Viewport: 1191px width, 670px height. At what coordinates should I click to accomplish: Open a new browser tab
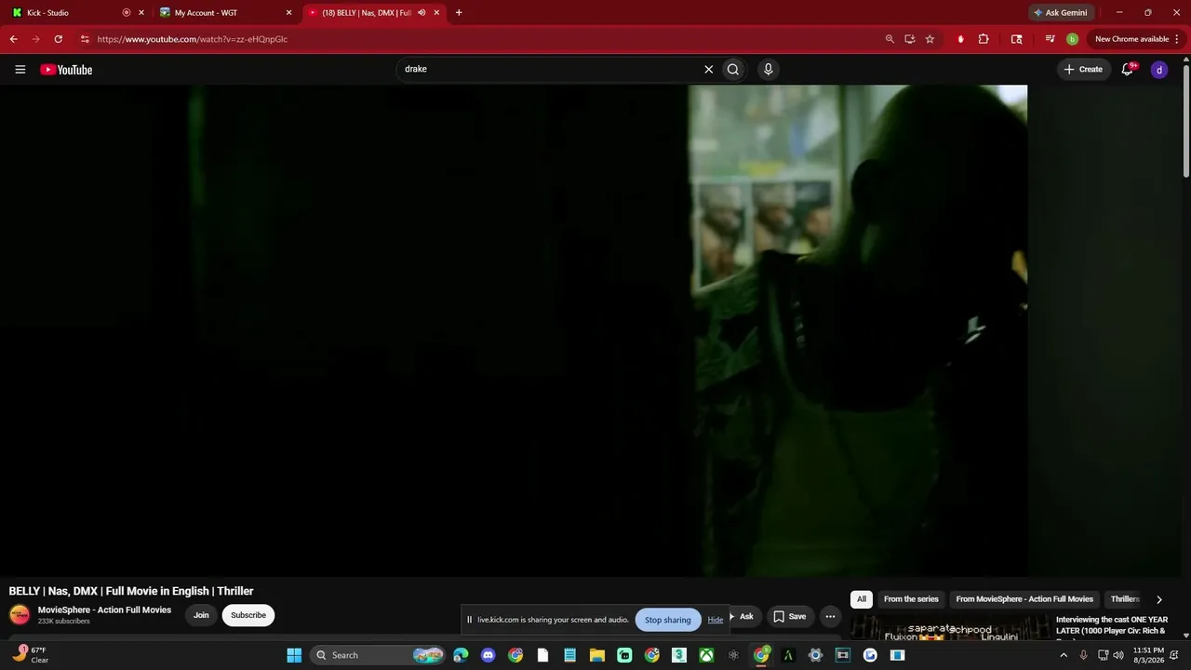pos(459,13)
